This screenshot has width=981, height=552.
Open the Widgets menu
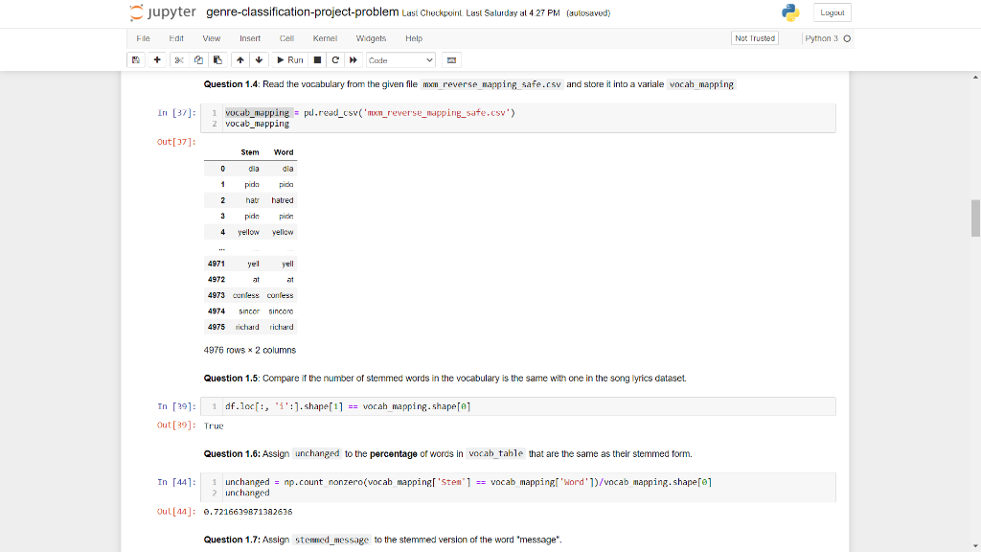click(x=371, y=38)
